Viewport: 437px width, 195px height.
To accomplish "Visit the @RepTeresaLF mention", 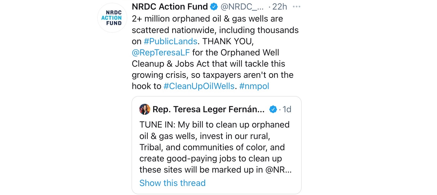I will coord(161,52).
